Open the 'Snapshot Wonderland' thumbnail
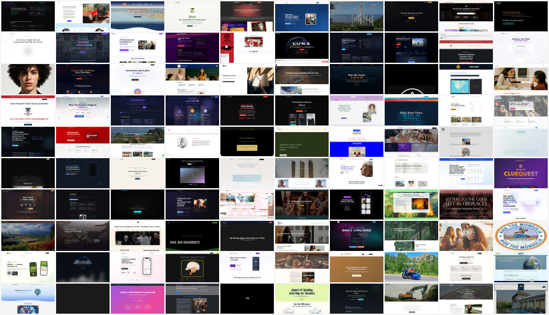The image size is (549, 315). (83, 48)
